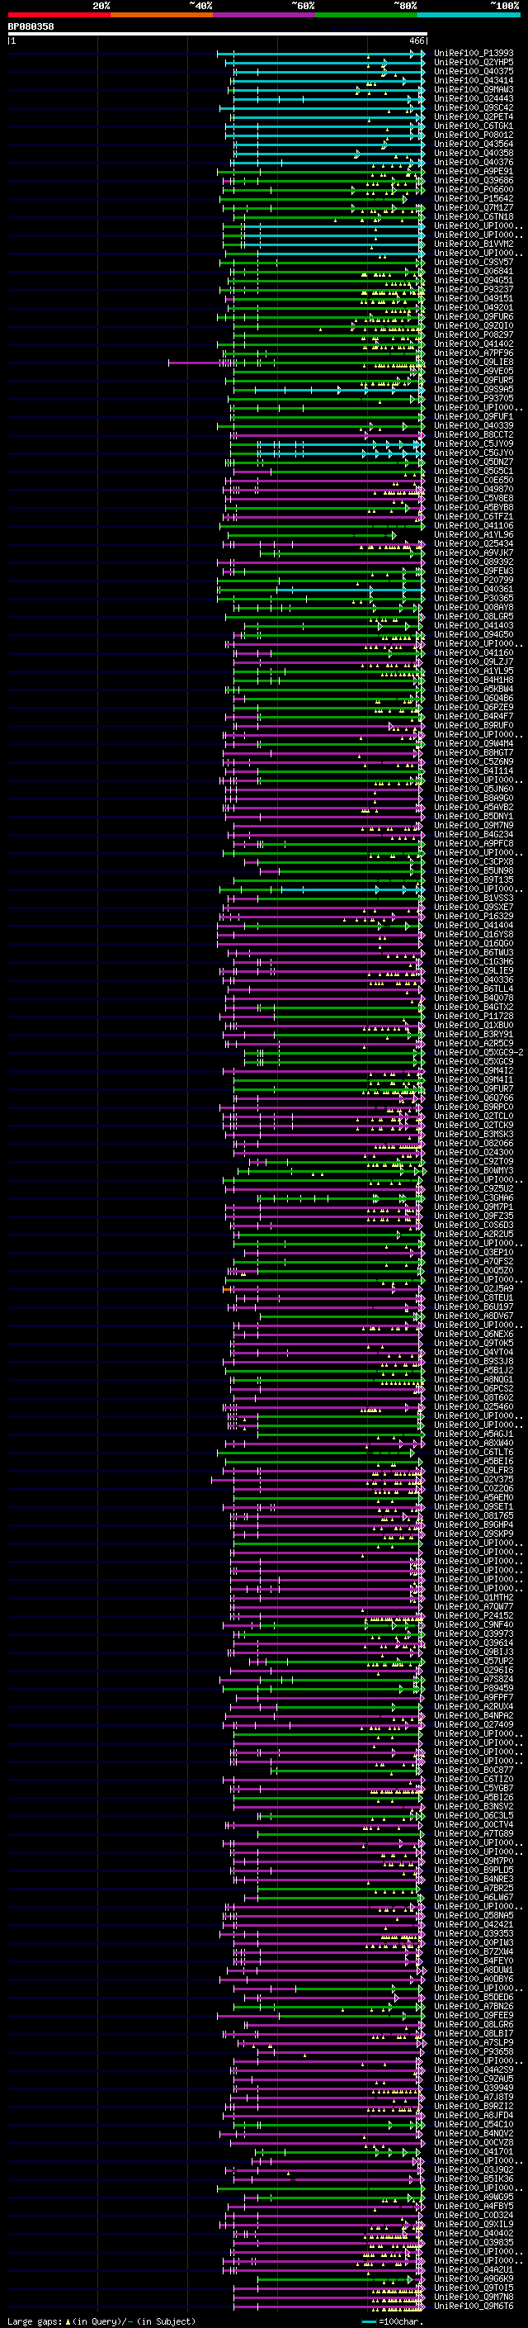Open hit UniRef100_Q2YHP5
Screen dimensions: 528x2328
pyautogui.click(x=474, y=63)
